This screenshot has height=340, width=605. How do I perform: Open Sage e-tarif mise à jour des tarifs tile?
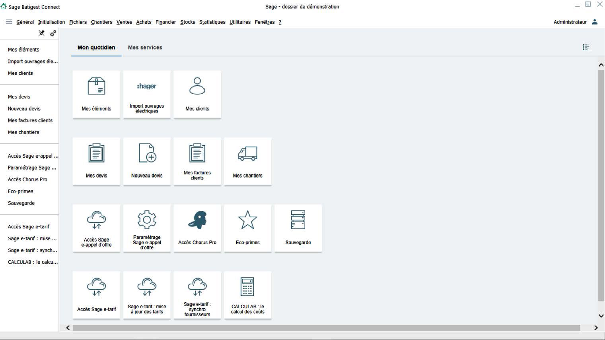tap(147, 295)
